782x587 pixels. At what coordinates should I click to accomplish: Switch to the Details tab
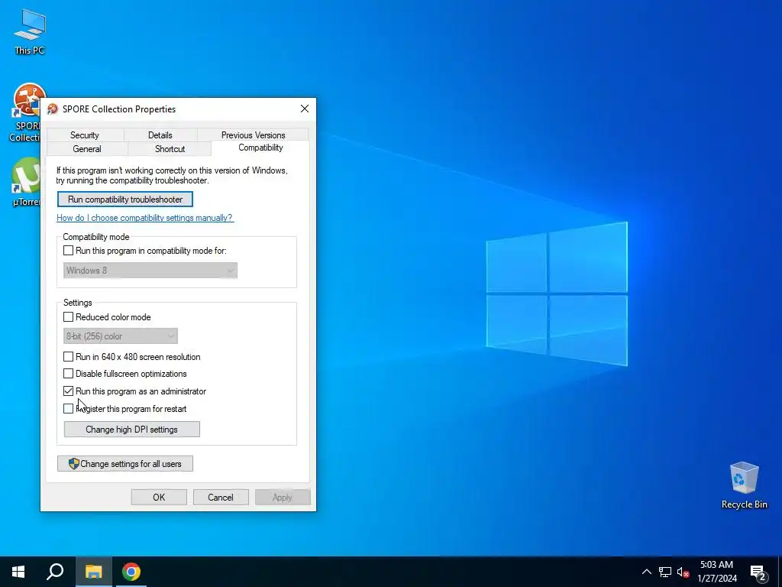160,135
